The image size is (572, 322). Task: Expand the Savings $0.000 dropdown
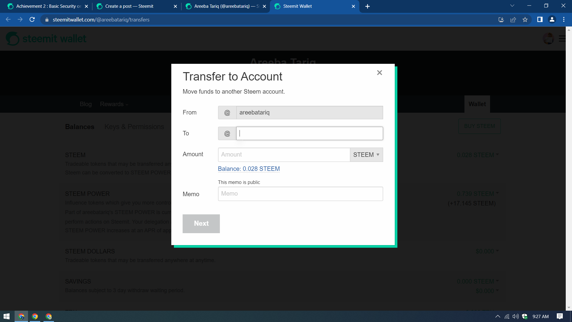(x=487, y=291)
